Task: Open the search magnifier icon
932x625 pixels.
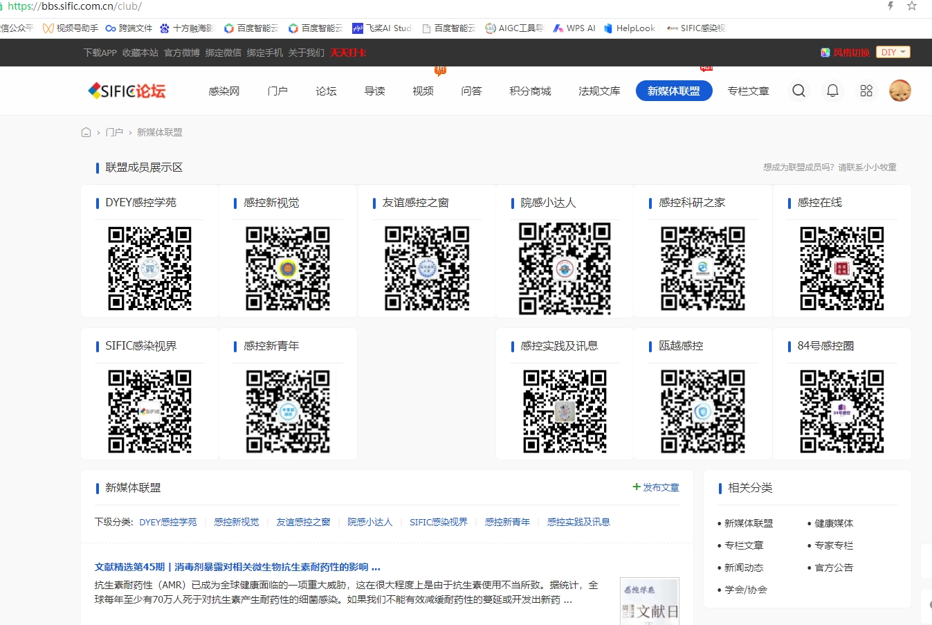Action: coord(798,91)
